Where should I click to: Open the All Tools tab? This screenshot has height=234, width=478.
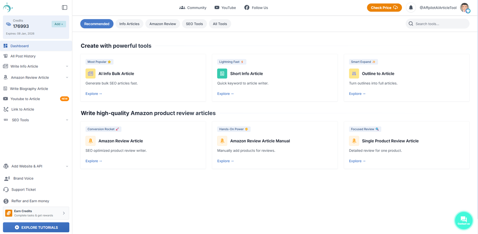pos(219,23)
